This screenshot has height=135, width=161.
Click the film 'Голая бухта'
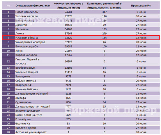point(23,119)
